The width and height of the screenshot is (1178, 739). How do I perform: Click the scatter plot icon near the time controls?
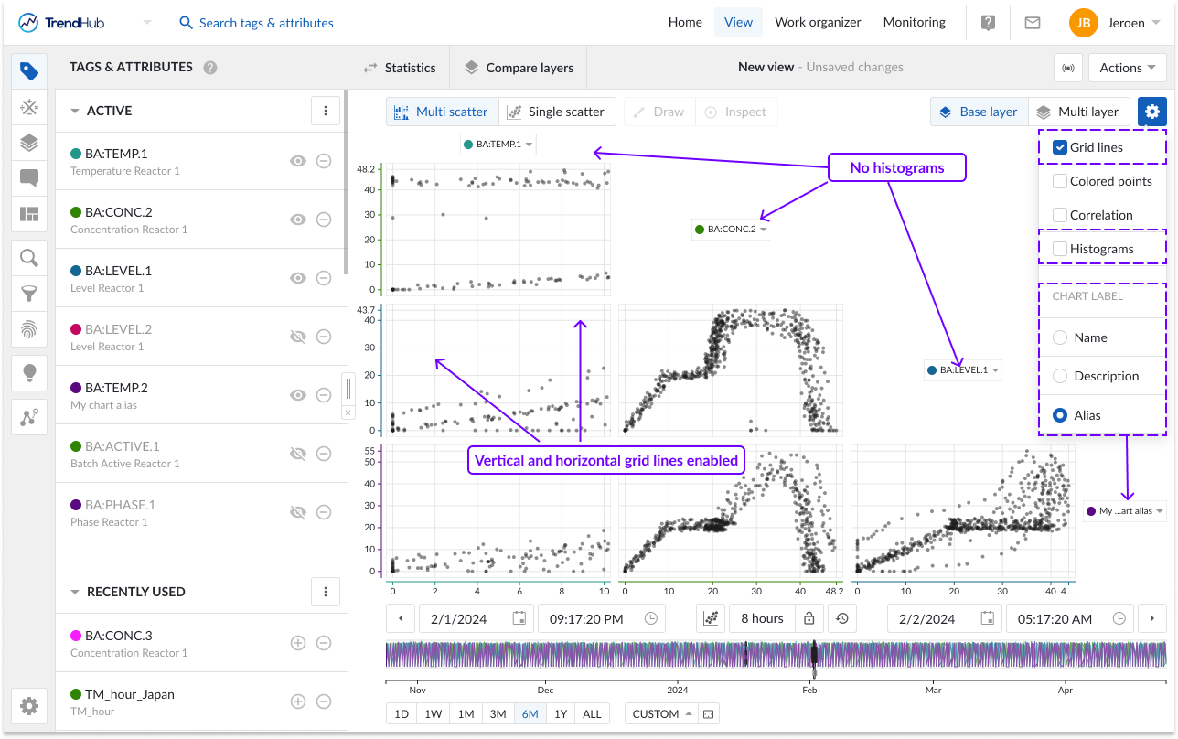click(x=711, y=618)
